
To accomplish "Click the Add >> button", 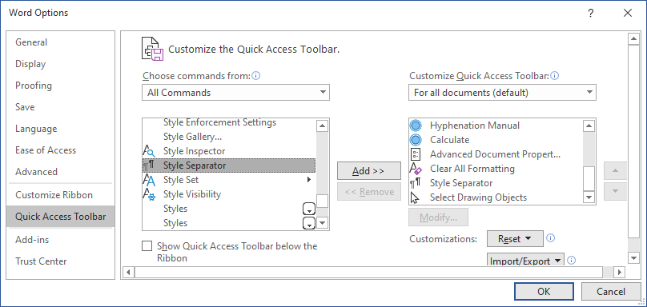I will (x=369, y=170).
